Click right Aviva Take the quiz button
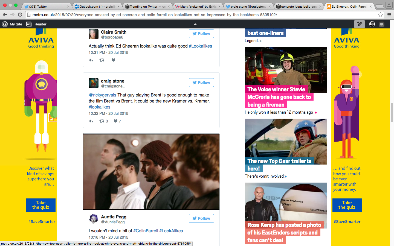The height and width of the screenshot is (246, 394). 347,205
